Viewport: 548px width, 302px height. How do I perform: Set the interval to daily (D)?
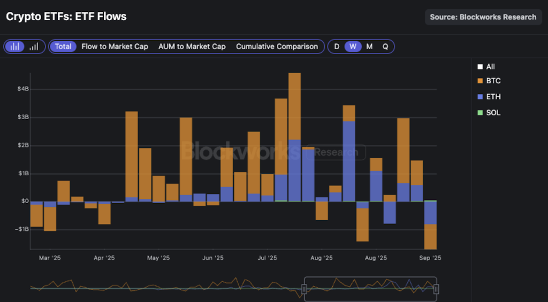click(x=337, y=47)
